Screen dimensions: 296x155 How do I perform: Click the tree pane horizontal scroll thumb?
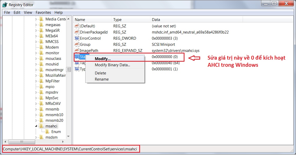coord(22,142)
